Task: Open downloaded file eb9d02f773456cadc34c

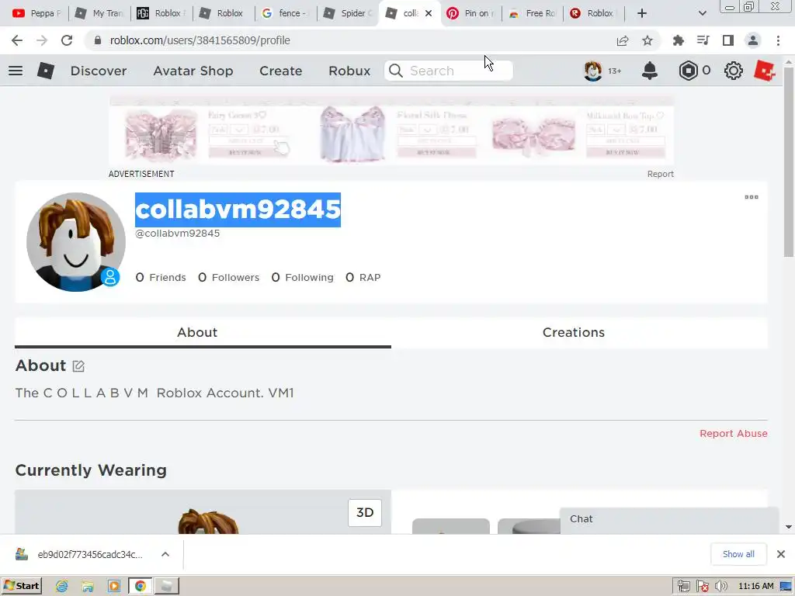Action: click(80, 554)
